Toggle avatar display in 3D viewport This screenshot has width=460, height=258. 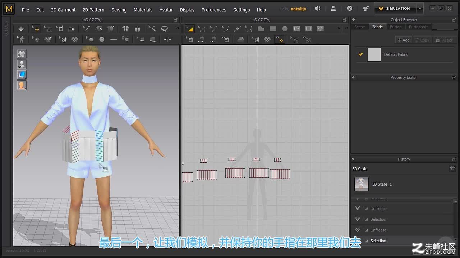click(22, 64)
